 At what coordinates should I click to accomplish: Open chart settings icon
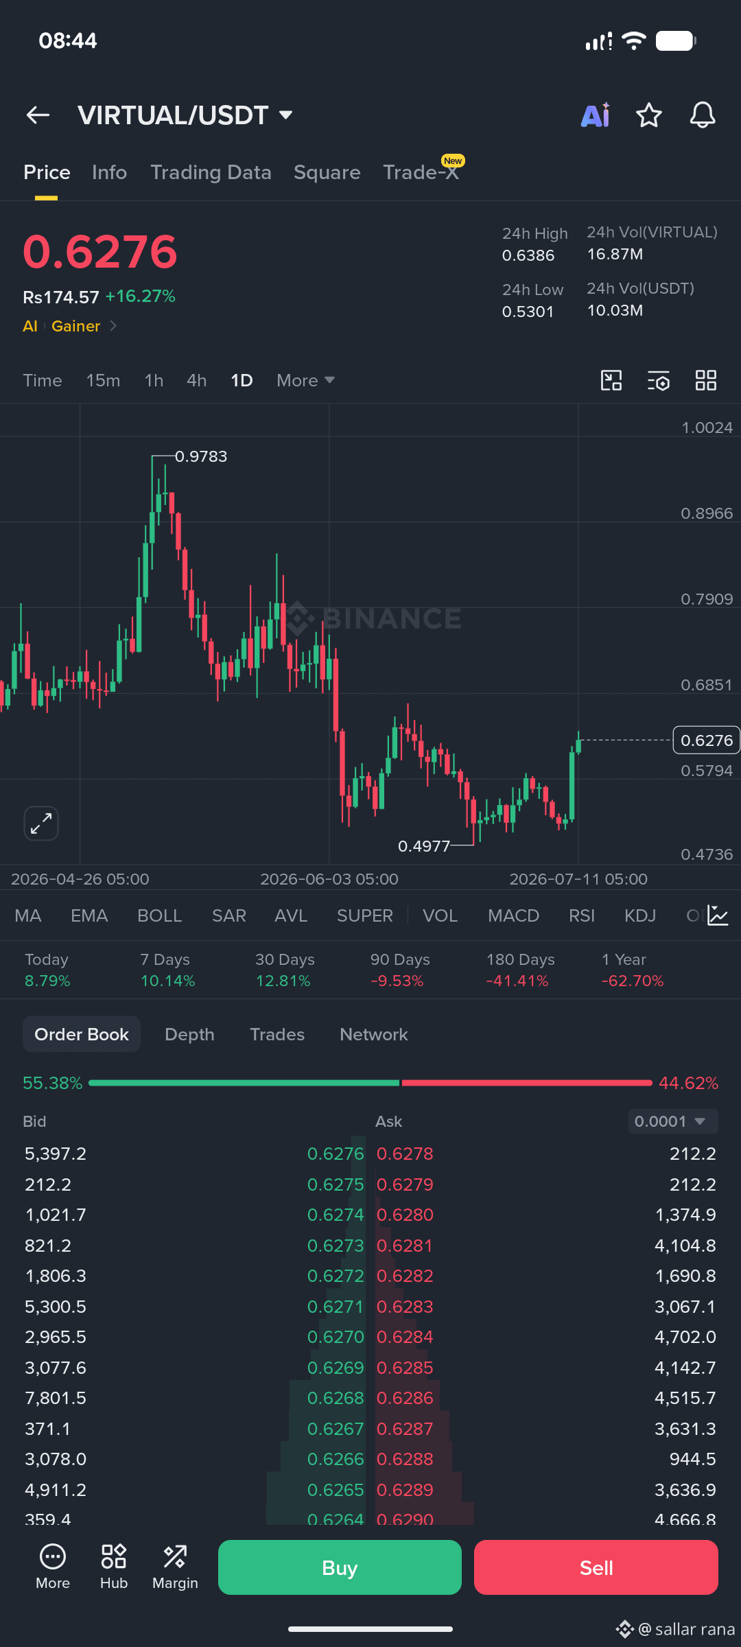(x=659, y=380)
